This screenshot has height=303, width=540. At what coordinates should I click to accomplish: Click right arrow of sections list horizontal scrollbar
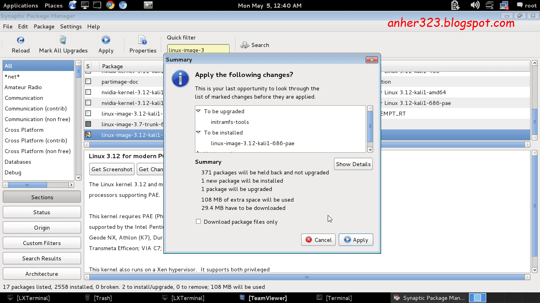click(x=72, y=185)
